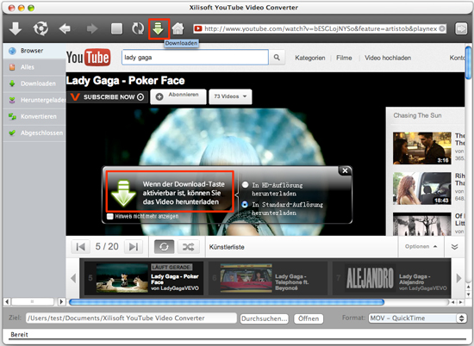This screenshot has height=346, width=474.
Task: Reload the page with refresh icon
Action: tap(138, 28)
